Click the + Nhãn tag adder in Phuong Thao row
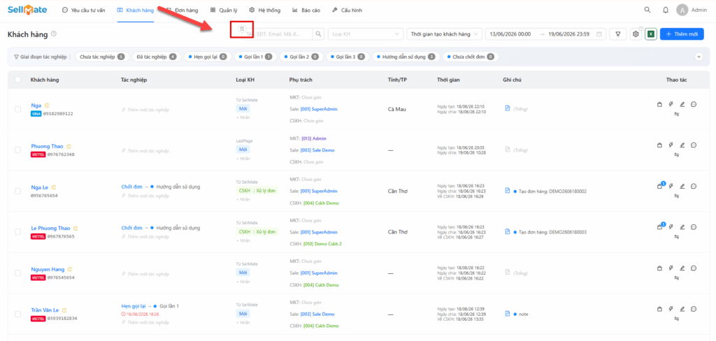Viewport: 716px width, 341px height. pos(243,159)
